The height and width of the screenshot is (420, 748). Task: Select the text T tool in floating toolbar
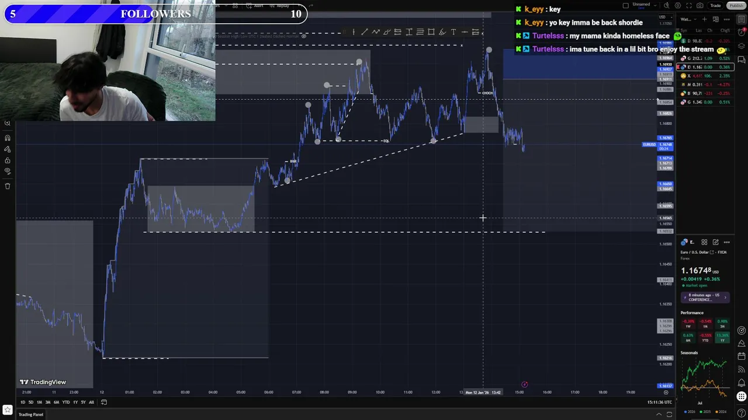point(453,32)
